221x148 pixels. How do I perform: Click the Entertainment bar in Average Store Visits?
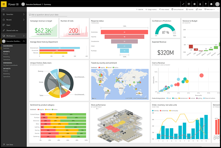[x=60, y=48]
